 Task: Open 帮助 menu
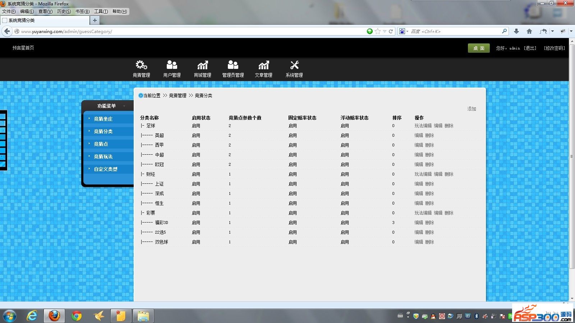click(120, 11)
